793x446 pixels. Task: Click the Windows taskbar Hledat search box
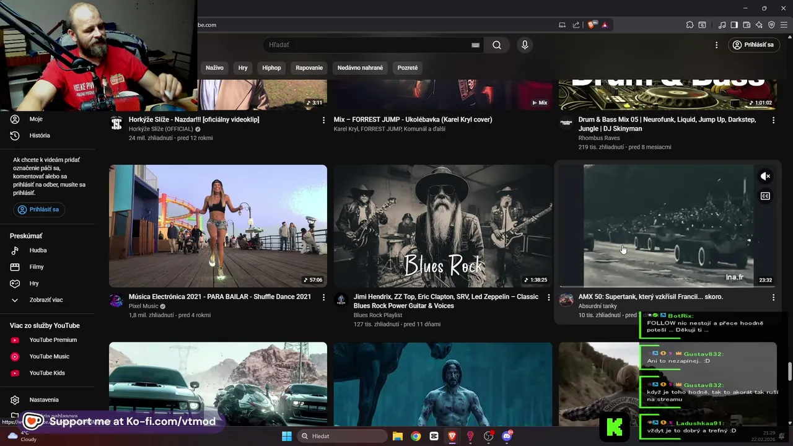(341, 436)
